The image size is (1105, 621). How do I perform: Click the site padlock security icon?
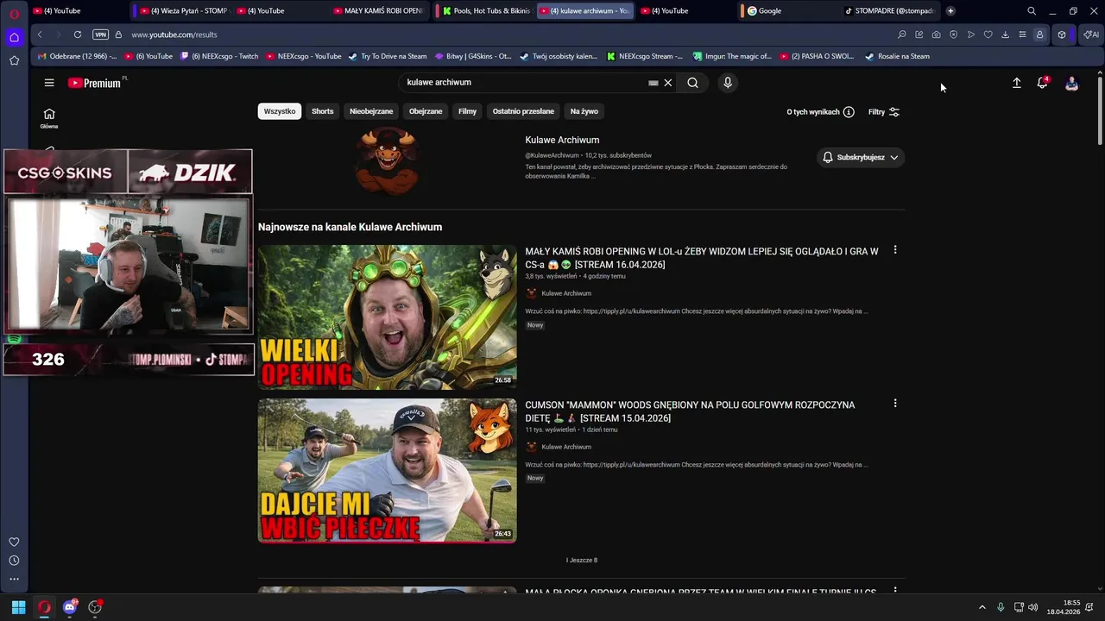[x=118, y=34]
